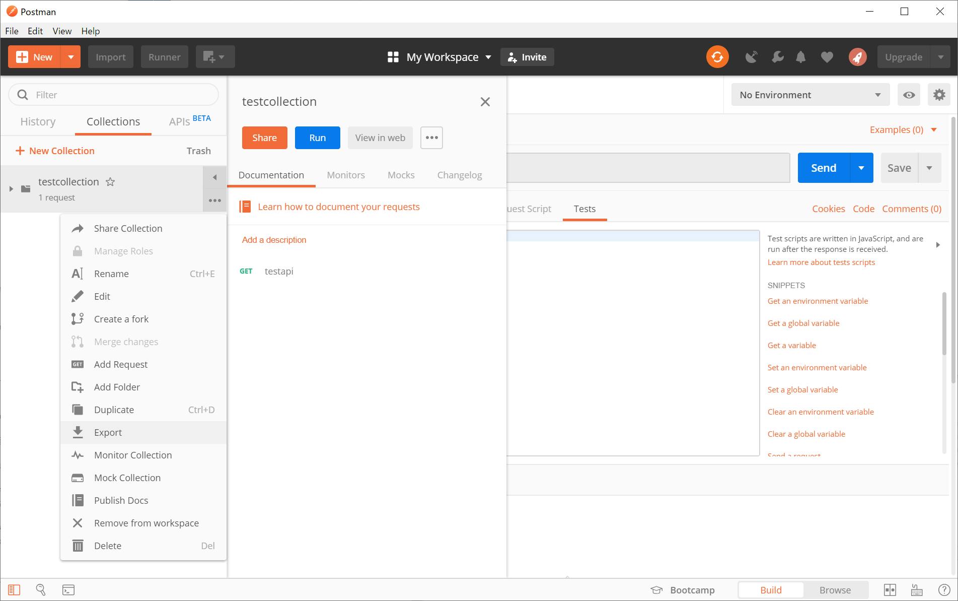Open more actions in collection panel
Viewport: 958px width, 601px height.
tap(431, 138)
